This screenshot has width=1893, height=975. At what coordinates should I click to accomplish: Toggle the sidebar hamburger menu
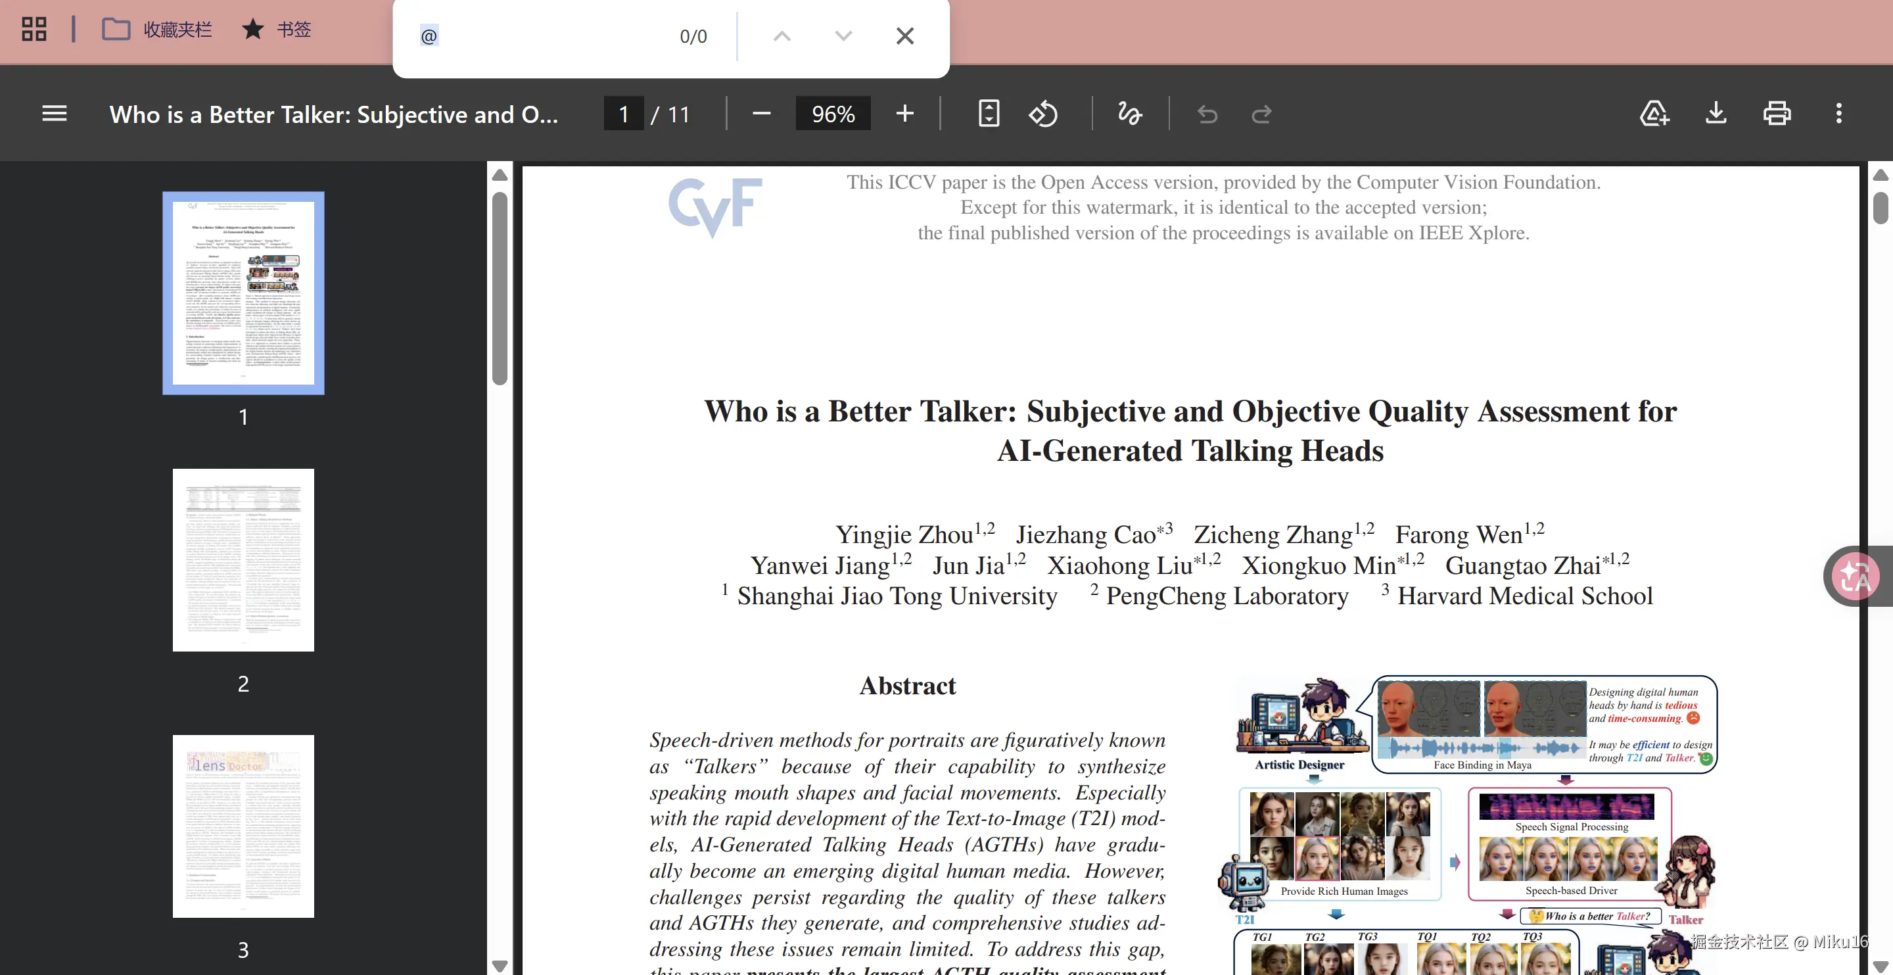tap(55, 114)
